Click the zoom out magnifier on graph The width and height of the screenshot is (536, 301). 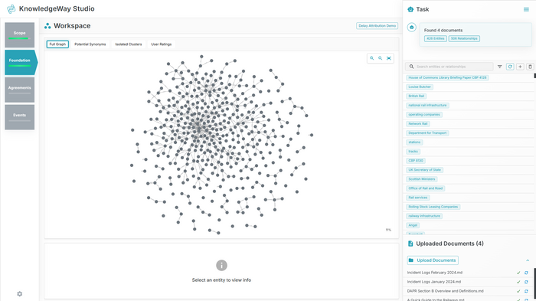(380, 58)
